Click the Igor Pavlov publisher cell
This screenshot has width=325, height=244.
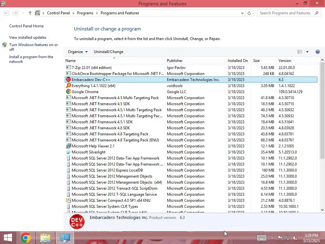(176, 67)
